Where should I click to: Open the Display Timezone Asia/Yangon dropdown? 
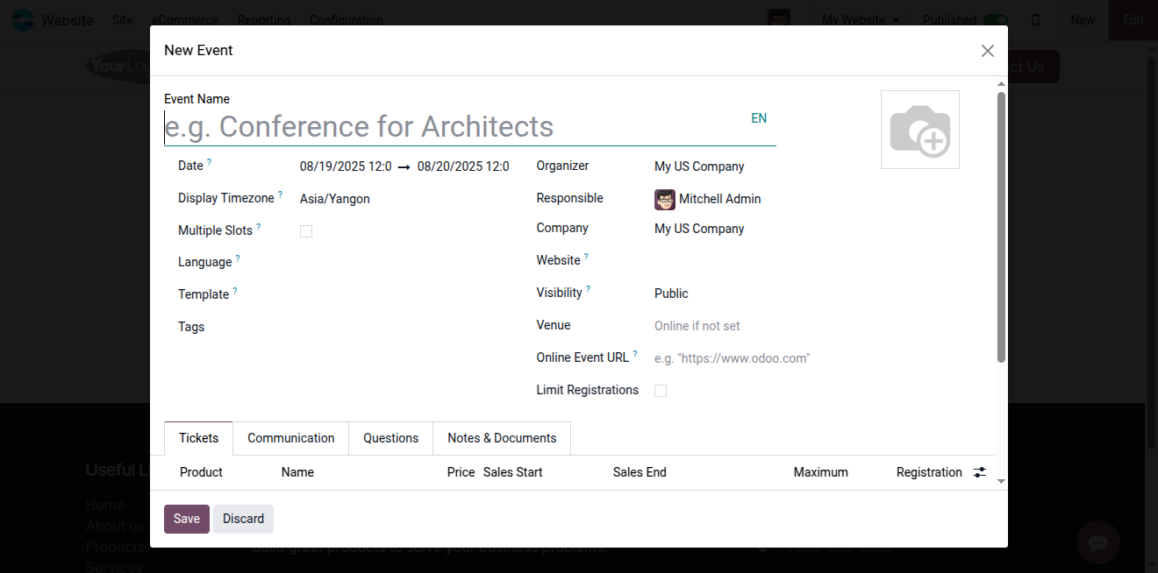coord(404,199)
